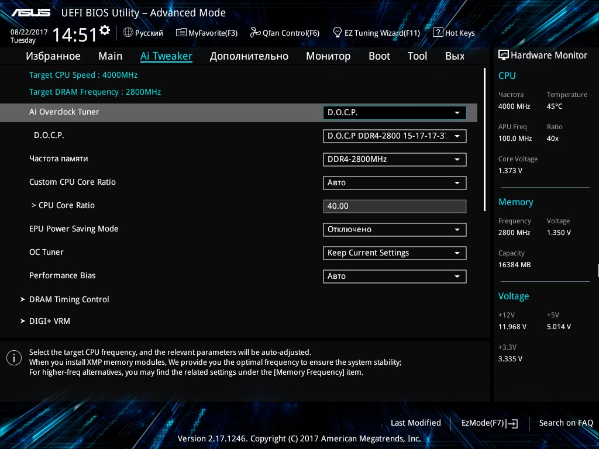Switch to the Main tab
Image resolution: width=599 pixels, height=449 pixels.
point(111,56)
